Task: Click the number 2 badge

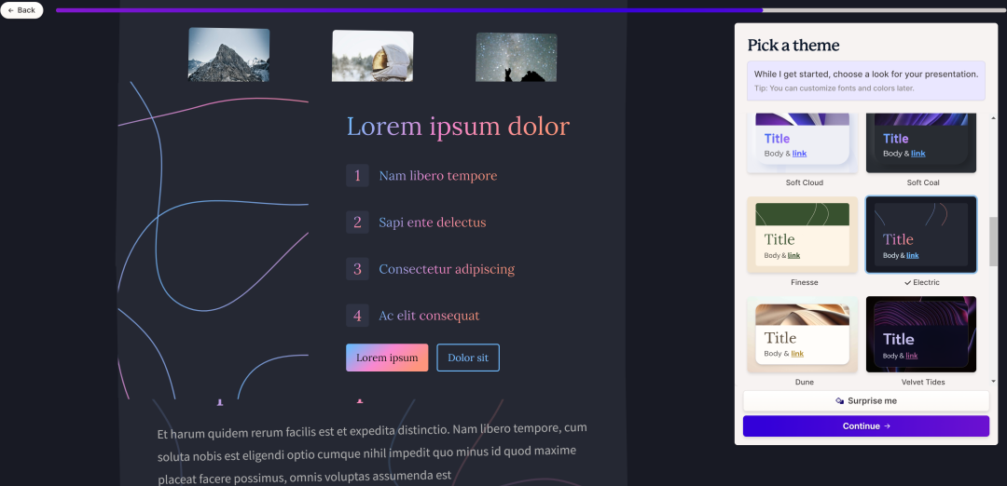Action: [358, 223]
